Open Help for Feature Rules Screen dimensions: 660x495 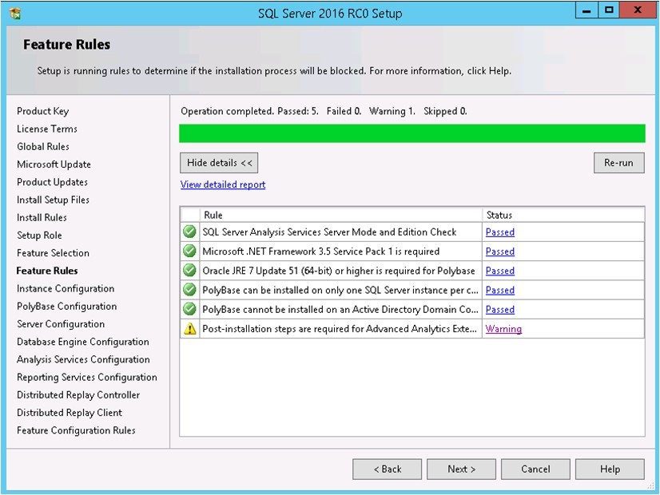[610, 469]
